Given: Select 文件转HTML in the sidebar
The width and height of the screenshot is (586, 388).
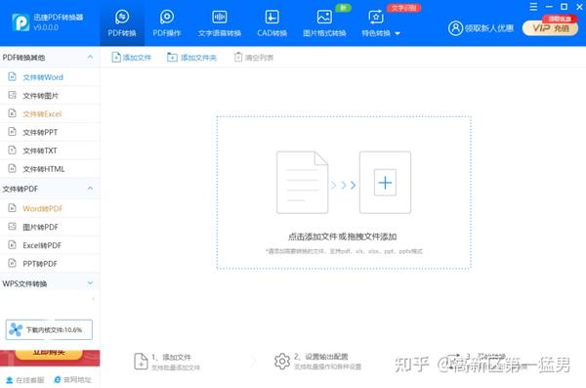Looking at the screenshot, I should click(x=50, y=169).
